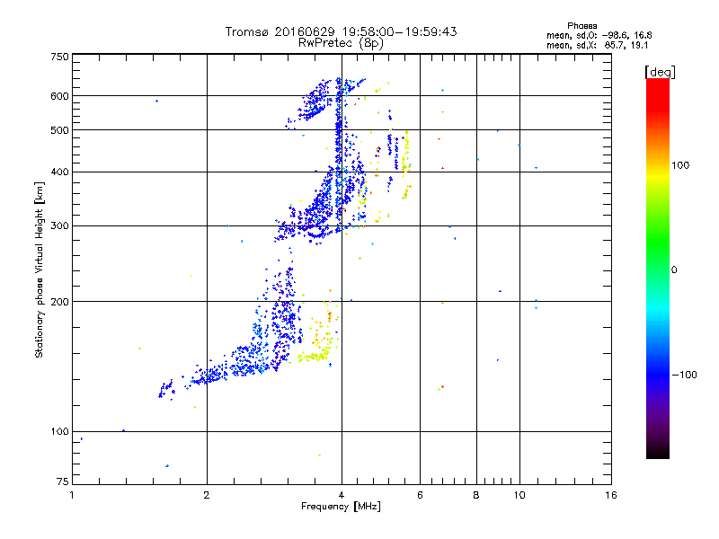719x539 pixels.
Task: Click the 'Stationary phase Virtual Height [km]' axis label
Action: 40,269
